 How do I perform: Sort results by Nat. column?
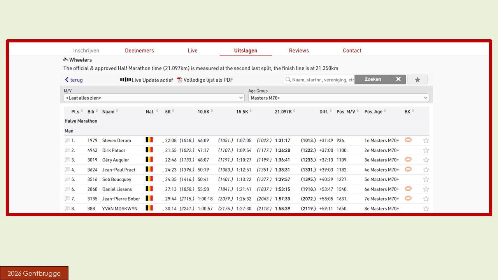(x=152, y=112)
